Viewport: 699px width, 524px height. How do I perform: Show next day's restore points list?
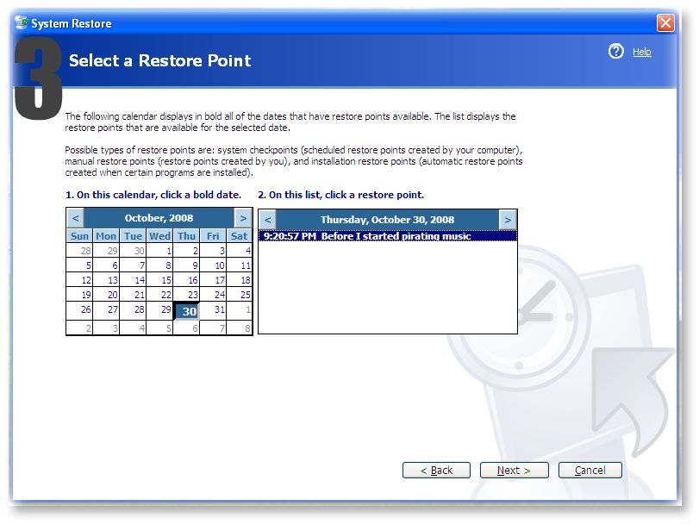click(x=508, y=219)
